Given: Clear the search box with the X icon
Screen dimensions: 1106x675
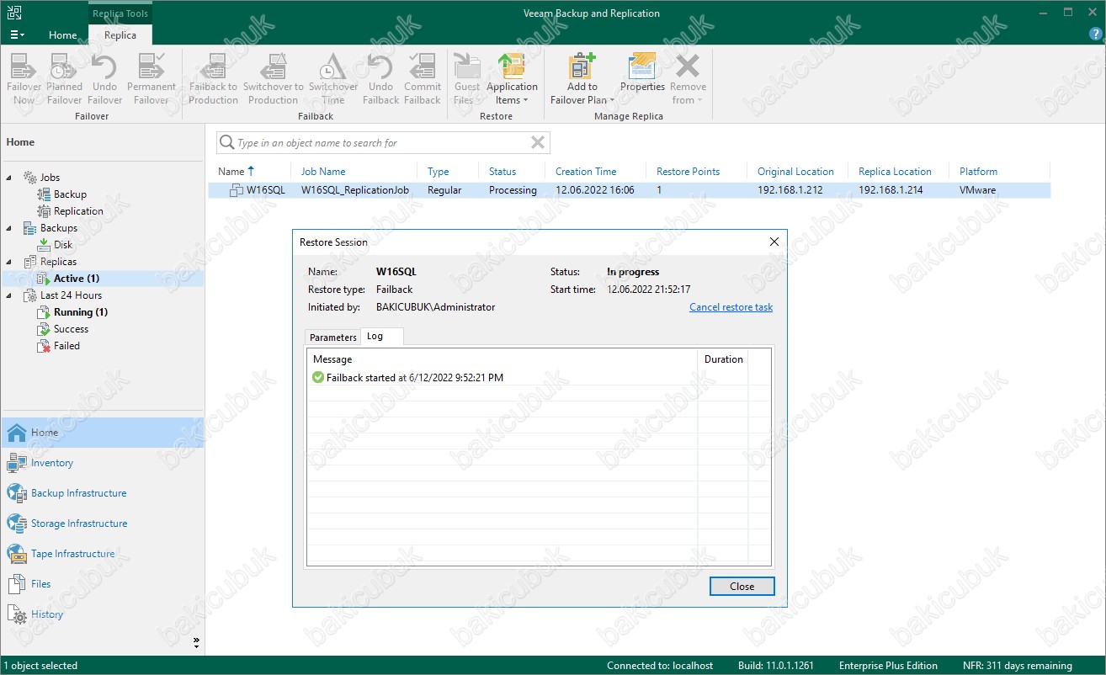Looking at the screenshot, I should (538, 143).
